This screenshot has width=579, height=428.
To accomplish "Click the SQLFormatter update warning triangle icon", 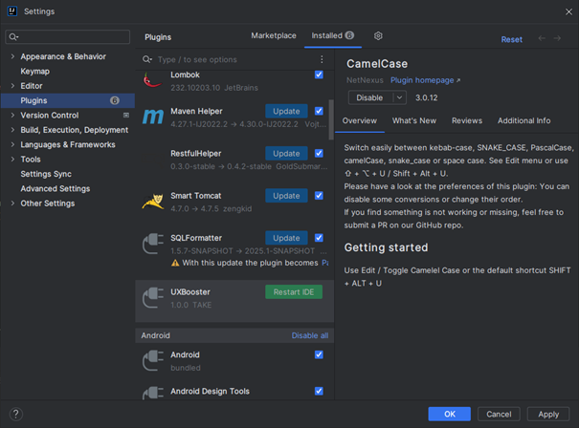I will click(175, 263).
